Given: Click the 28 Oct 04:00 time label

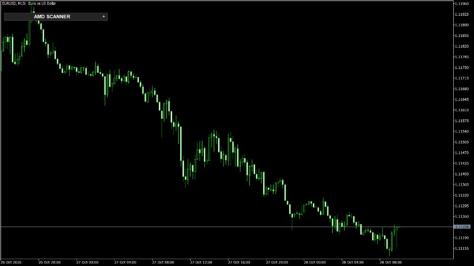Looking at the screenshot, I should (x=353, y=263).
